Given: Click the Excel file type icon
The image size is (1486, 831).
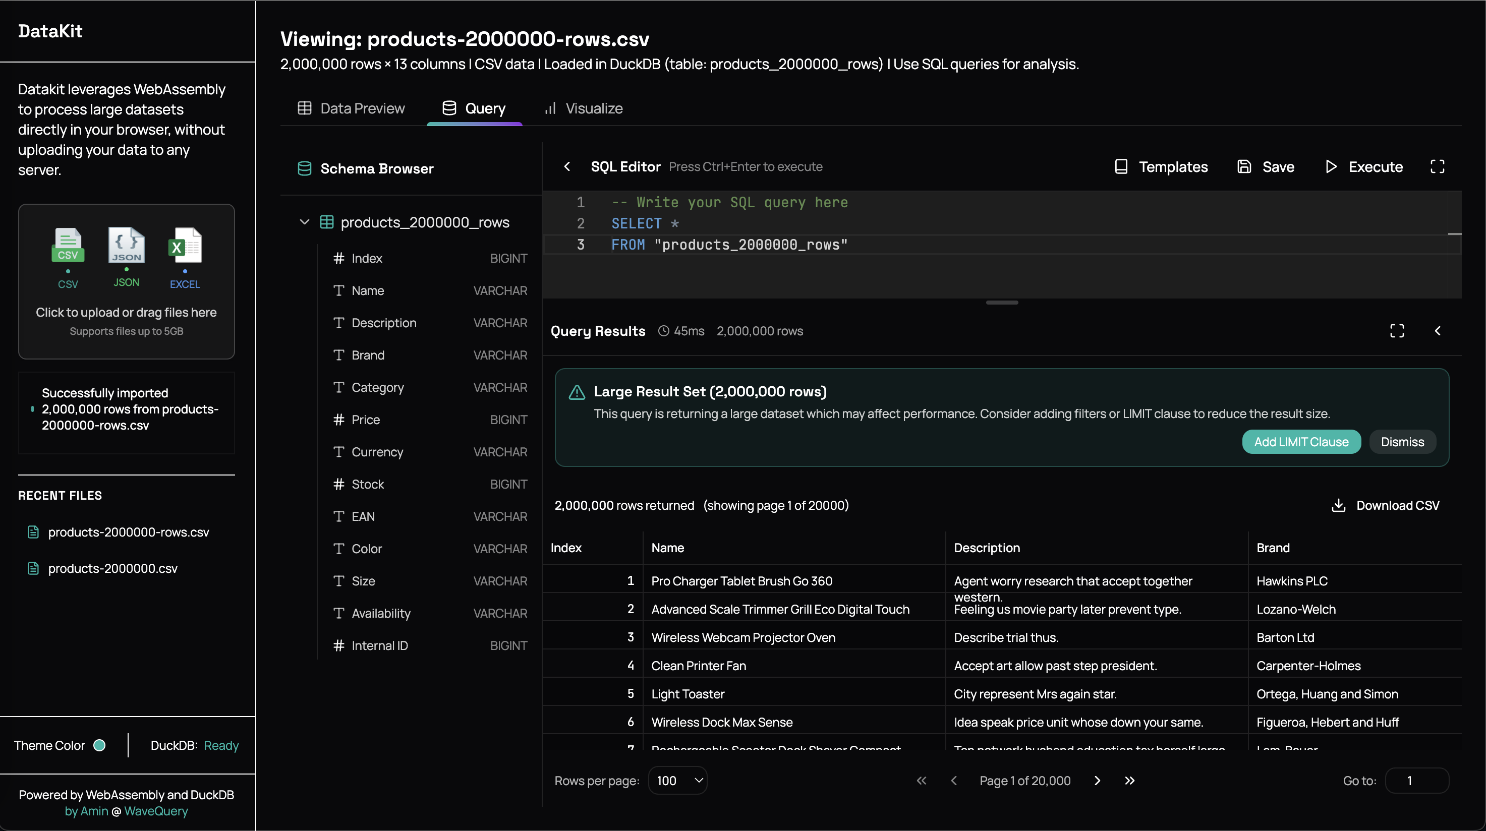Looking at the screenshot, I should pyautogui.click(x=185, y=246).
